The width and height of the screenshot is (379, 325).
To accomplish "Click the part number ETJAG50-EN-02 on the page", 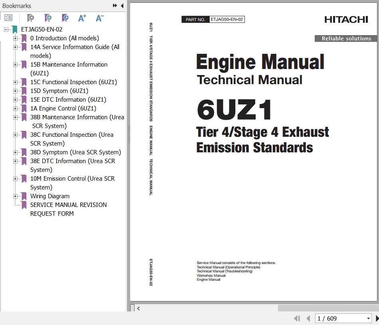I will click(x=227, y=19).
